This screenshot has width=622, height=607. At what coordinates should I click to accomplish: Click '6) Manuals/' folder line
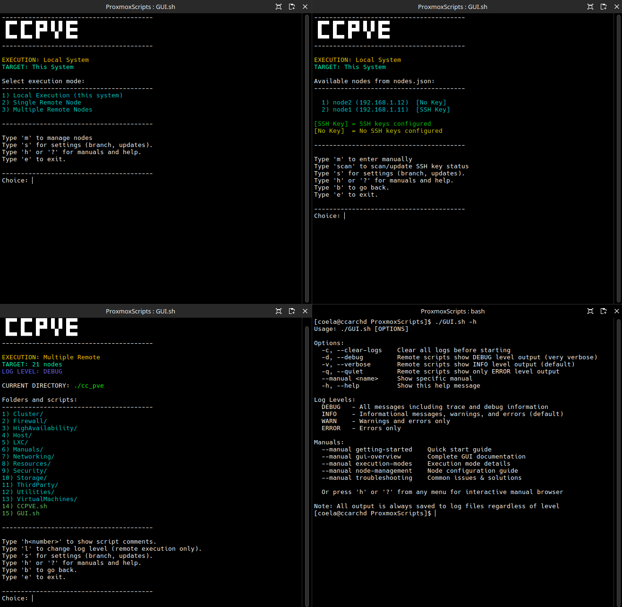[x=23, y=450]
